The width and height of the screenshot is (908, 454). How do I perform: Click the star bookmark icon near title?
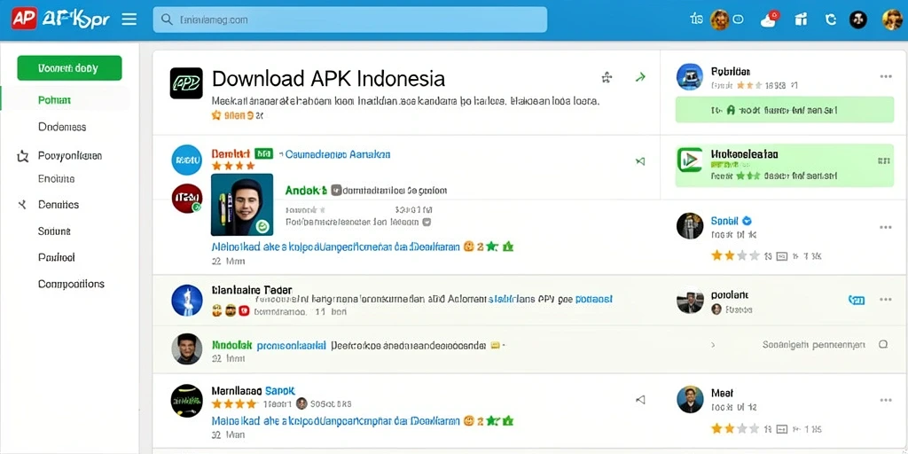click(x=607, y=77)
